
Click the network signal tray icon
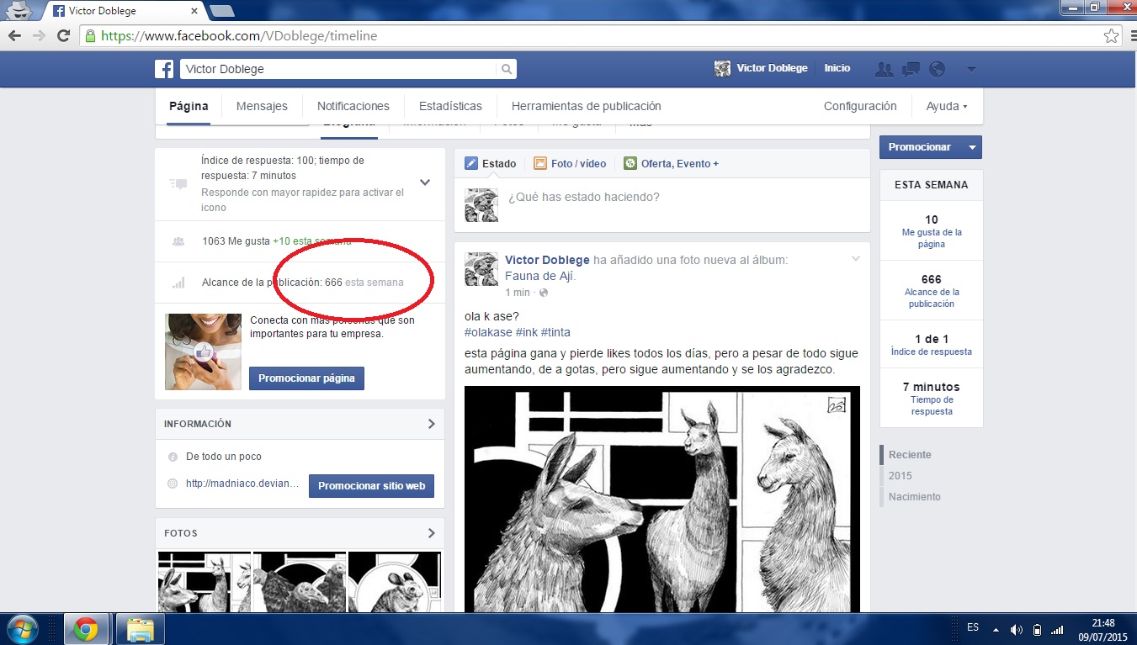[1057, 630]
